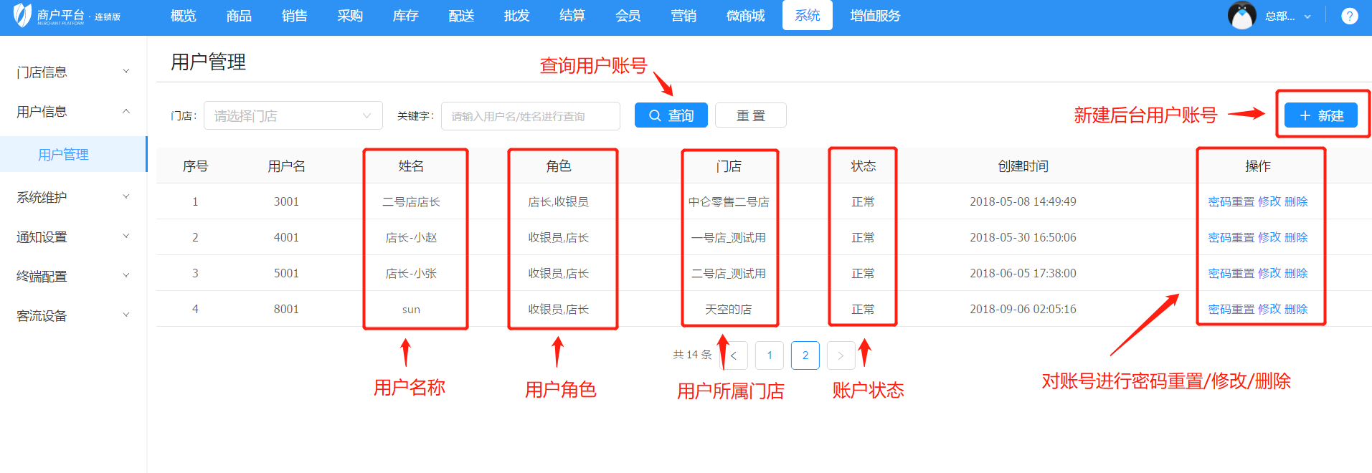
Task: Click the 新建 button to add user
Action: (x=1320, y=115)
